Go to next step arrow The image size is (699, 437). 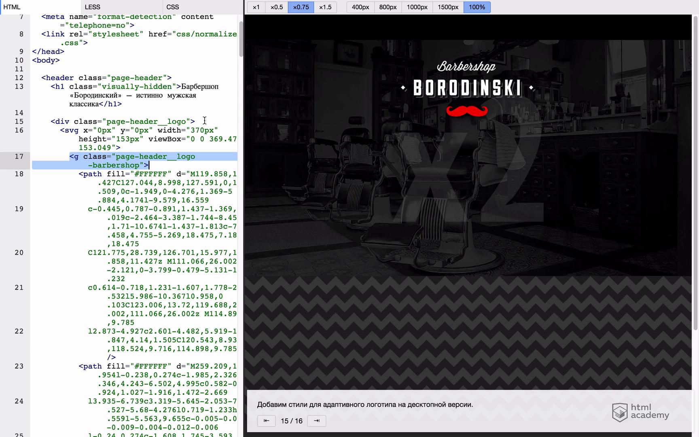[316, 421]
